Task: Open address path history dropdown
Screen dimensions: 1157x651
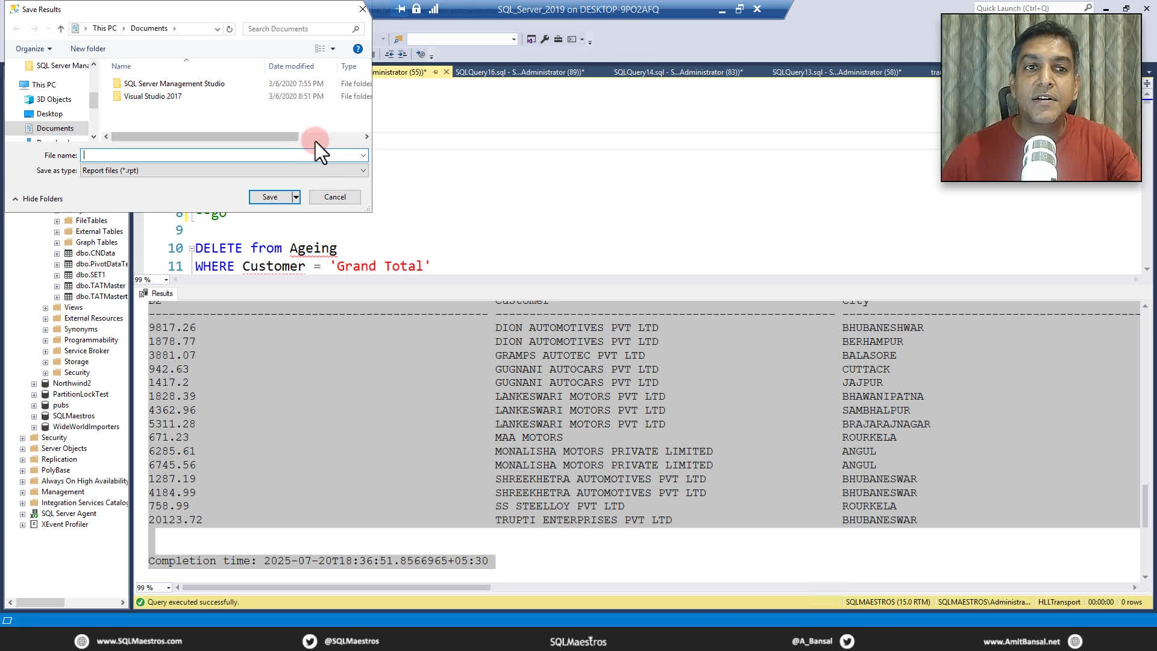Action: tap(217, 29)
